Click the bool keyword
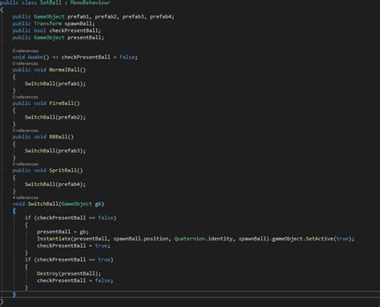The height and width of the screenshot is (307, 380). pyautogui.click(x=40, y=30)
